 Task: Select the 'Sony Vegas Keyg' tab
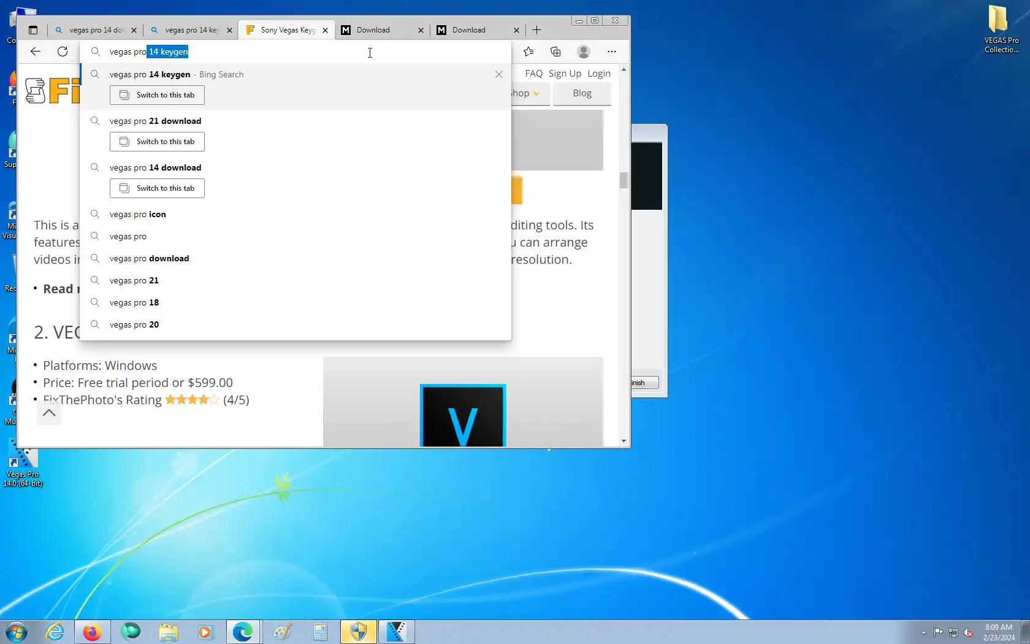click(287, 30)
